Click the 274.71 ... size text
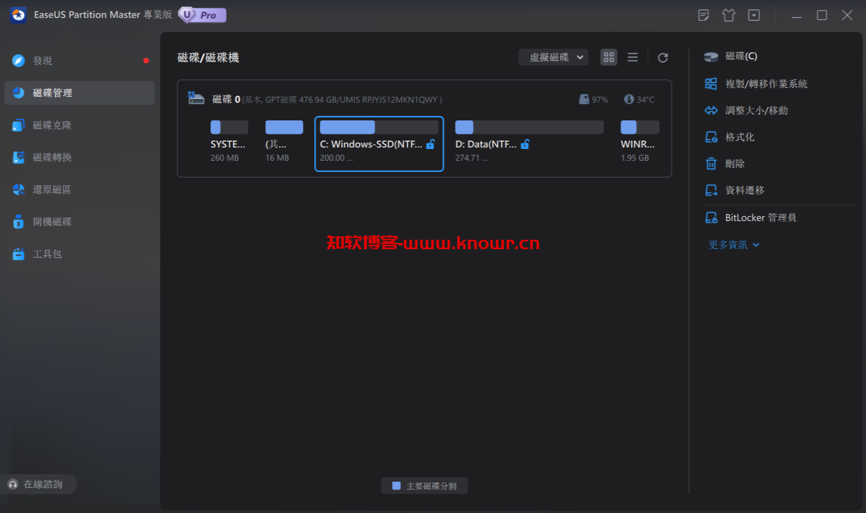The image size is (866, 513). point(472,158)
